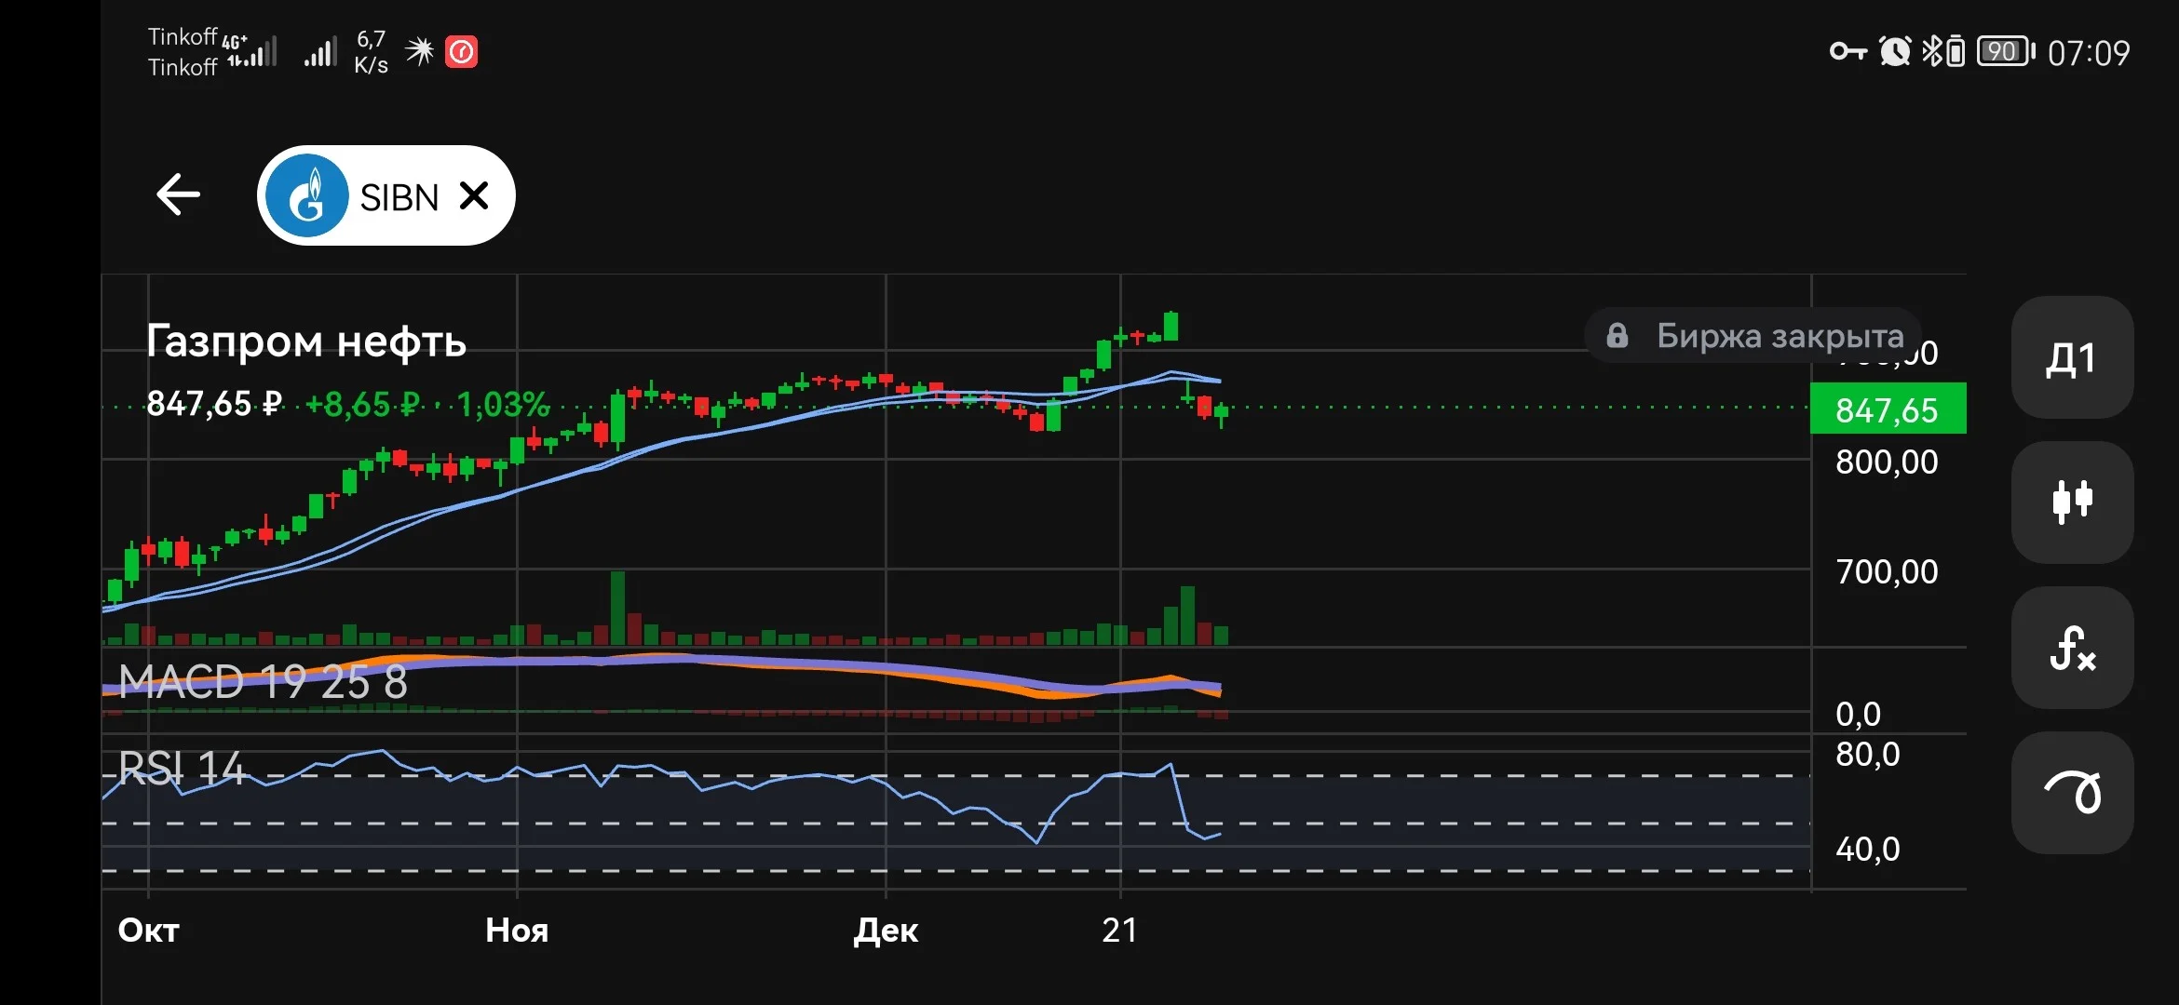Tap the VPN key status icon

[1847, 51]
